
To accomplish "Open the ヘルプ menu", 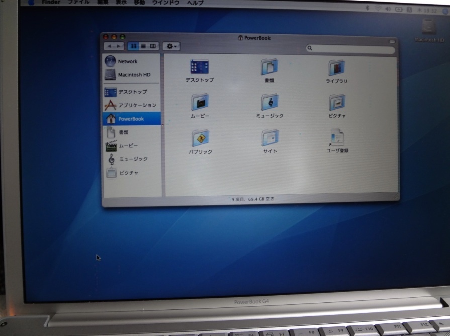I will tap(195, 3).
